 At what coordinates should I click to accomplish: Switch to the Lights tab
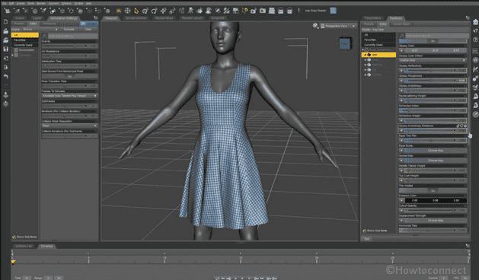pos(37,18)
